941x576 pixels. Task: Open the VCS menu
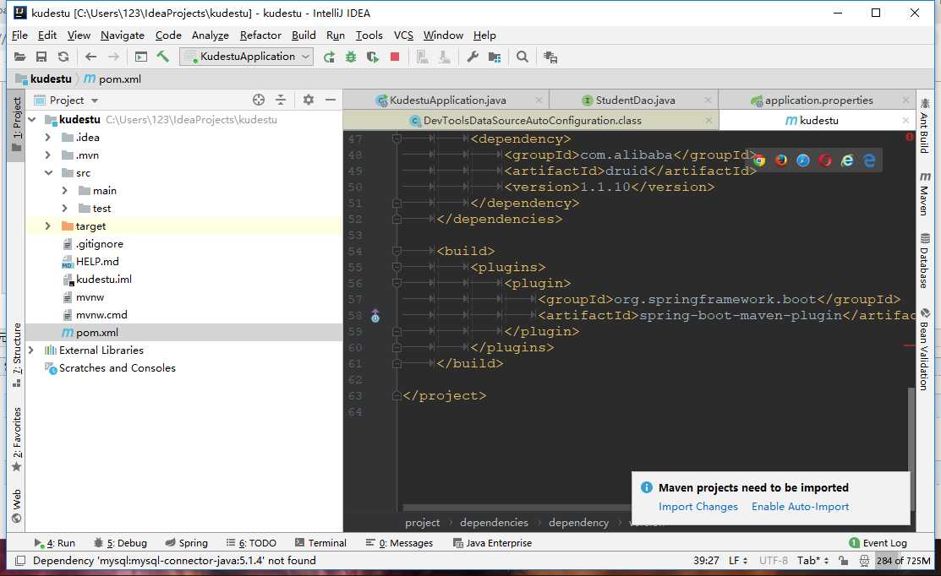403,35
